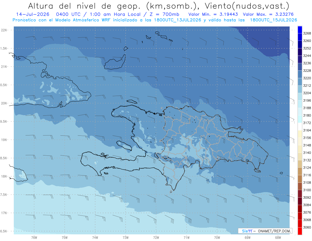Click the '3172' colorbar value
This screenshot has width=312, height=241.
tap(307, 123)
